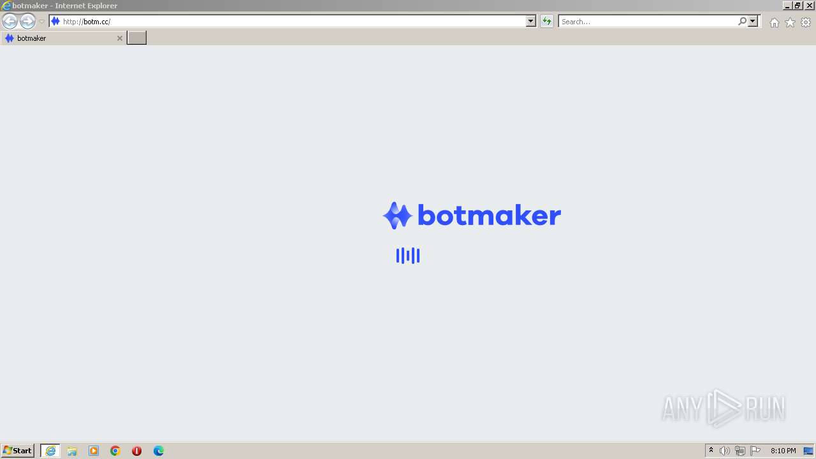The image size is (816, 459).
Task: Click into the Search box
Action: (648, 21)
